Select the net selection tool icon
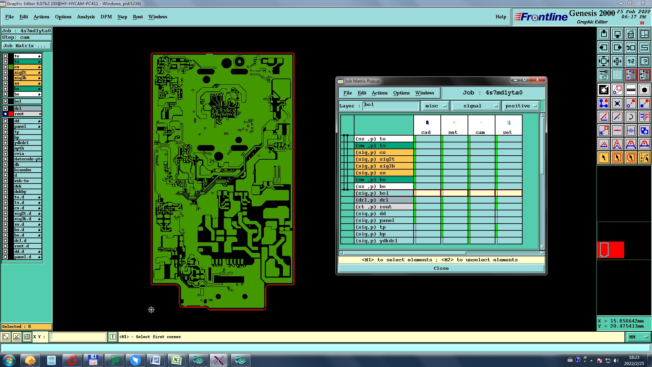This screenshot has height=367, width=652. (644, 158)
